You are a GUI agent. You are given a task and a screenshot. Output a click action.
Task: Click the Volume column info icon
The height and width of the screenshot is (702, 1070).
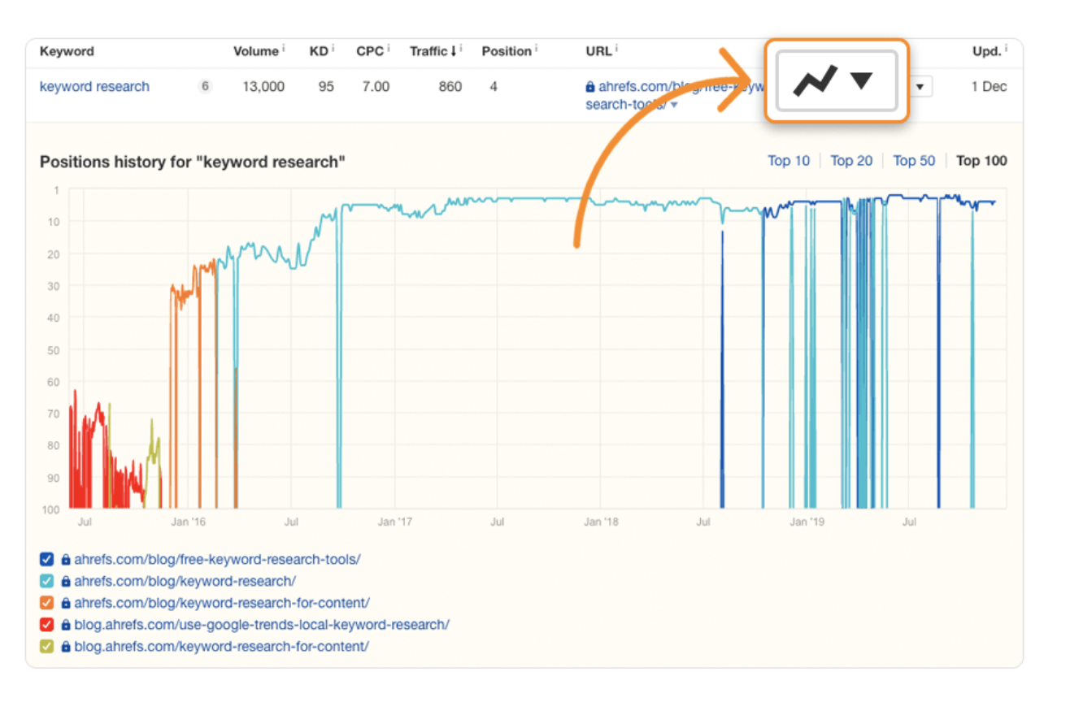click(285, 46)
